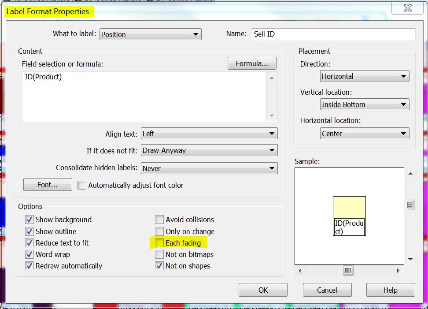Open the Formula editor button

click(x=252, y=63)
